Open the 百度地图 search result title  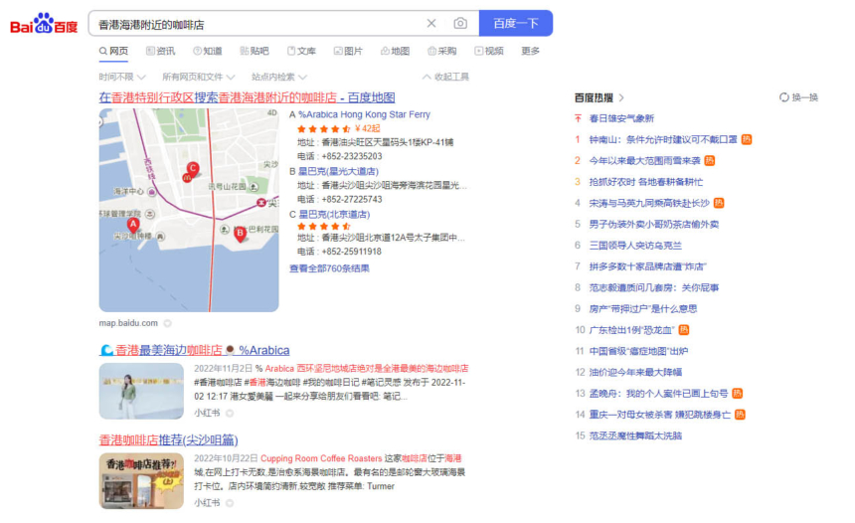tap(247, 97)
